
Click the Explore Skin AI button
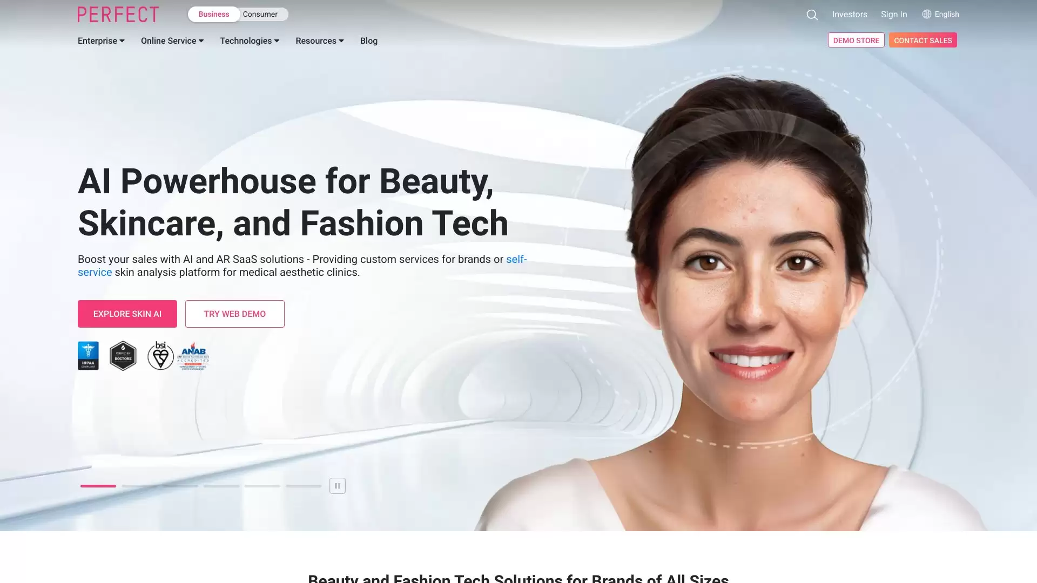coord(127,314)
